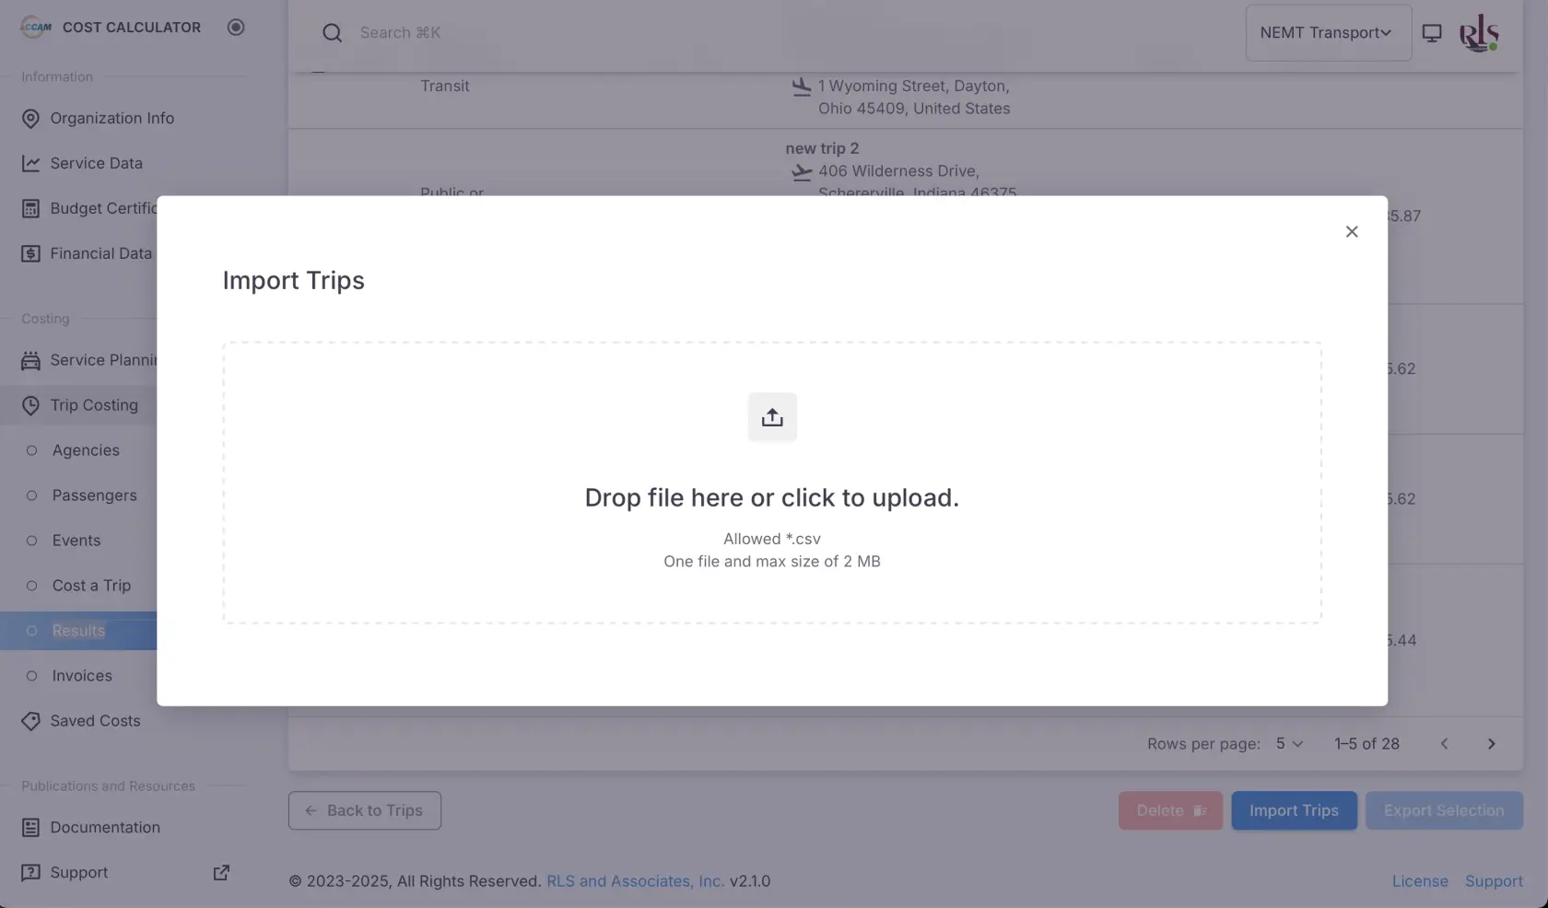This screenshot has height=908, width=1548.
Task: Select the Service Planning bus icon
Action: [30, 360]
